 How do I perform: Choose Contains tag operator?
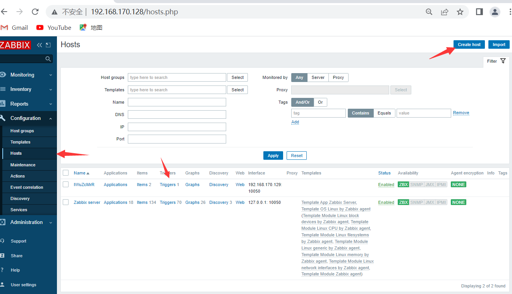361,113
